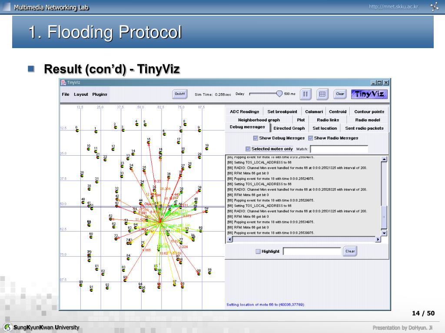Enable the Highlight checkbox

tap(258, 251)
